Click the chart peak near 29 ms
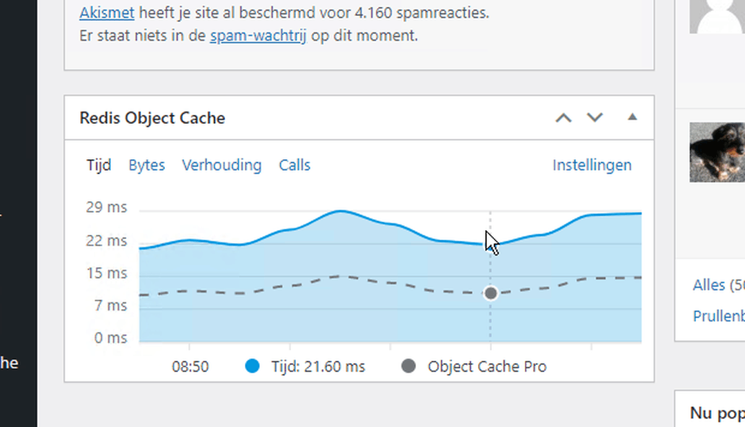The height and width of the screenshot is (427, 745). point(340,211)
